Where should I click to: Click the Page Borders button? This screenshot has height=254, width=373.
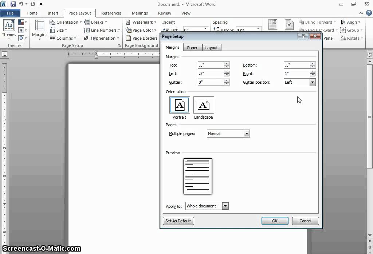[x=142, y=38]
